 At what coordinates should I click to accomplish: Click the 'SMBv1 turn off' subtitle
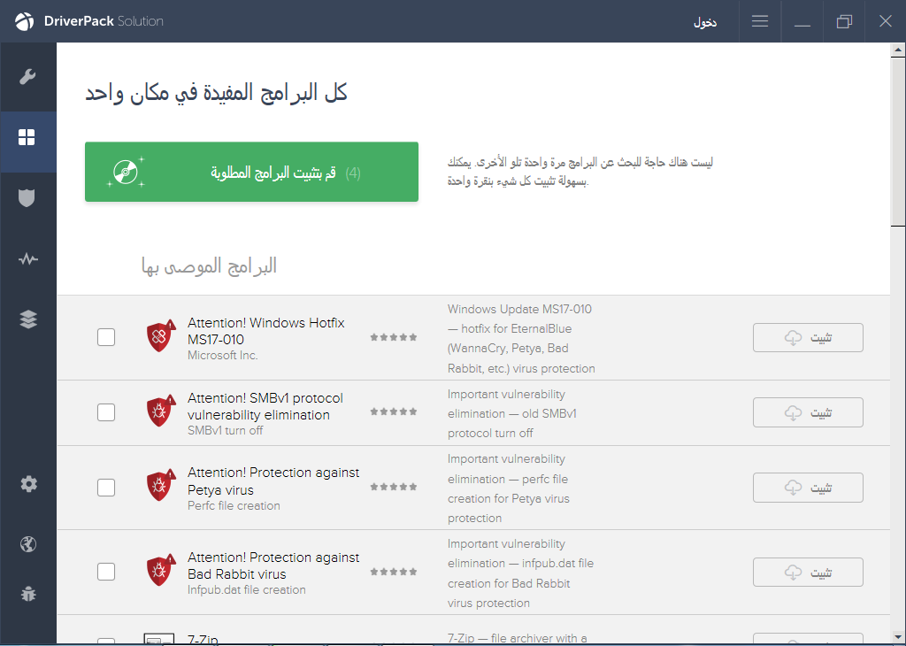(226, 430)
